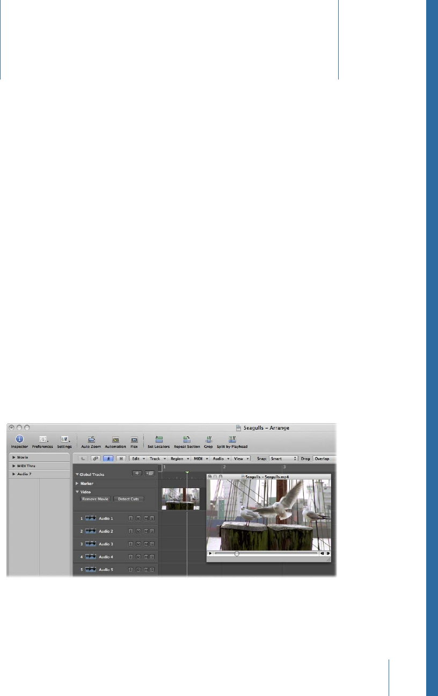Select the 'Audio 3' track name
The image size is (438, 696).
[x=106, y=544]
